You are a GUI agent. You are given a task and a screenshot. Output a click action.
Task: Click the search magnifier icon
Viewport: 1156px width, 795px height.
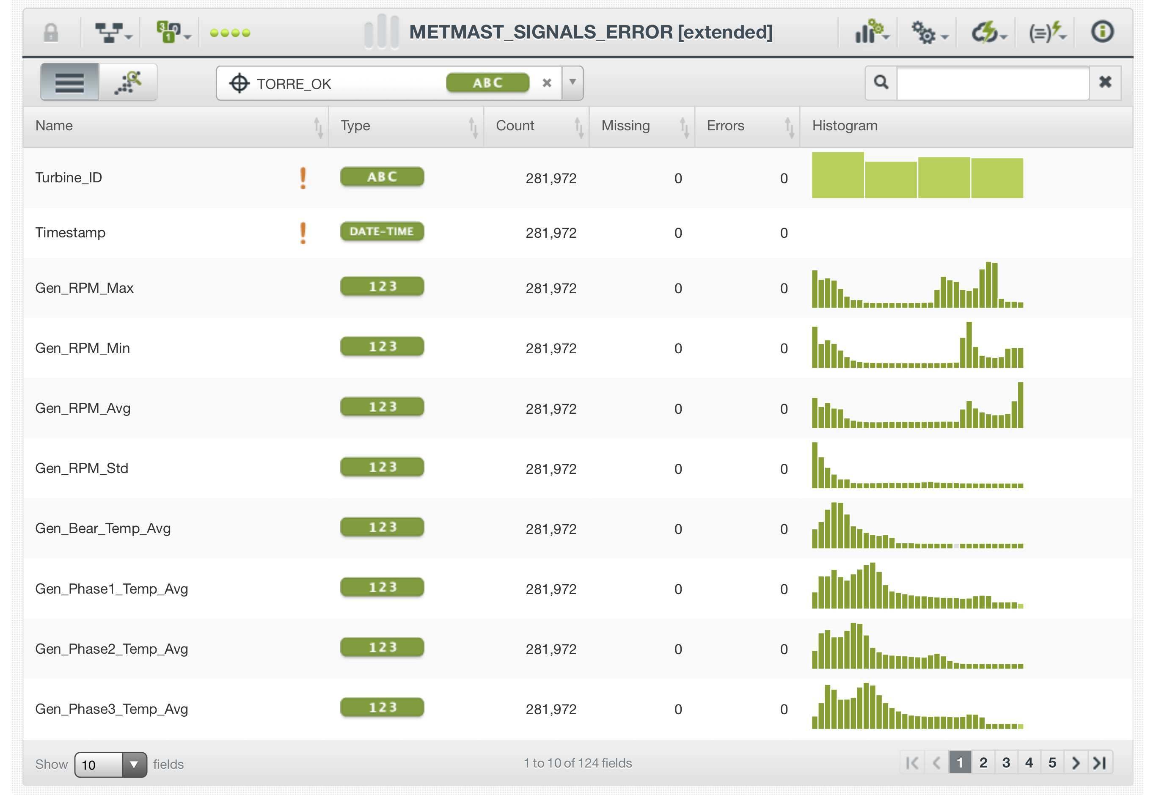881,82
